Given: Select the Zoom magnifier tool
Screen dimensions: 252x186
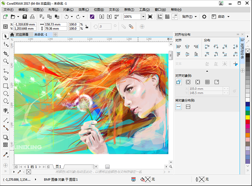Looking at the screenshot, I should [x=6, y=61].
